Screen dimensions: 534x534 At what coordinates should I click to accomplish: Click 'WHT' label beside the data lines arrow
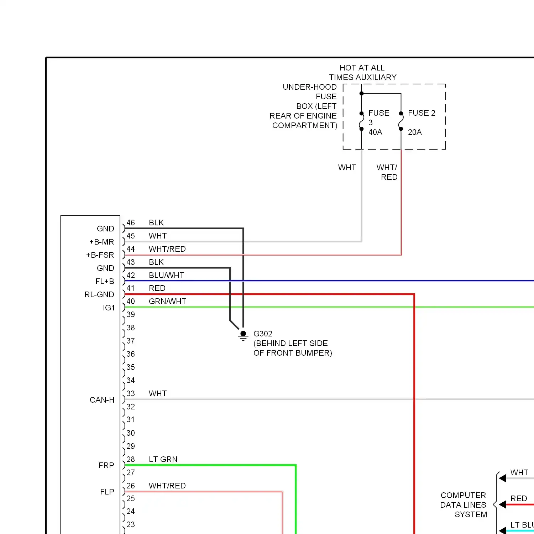(519, 472)
